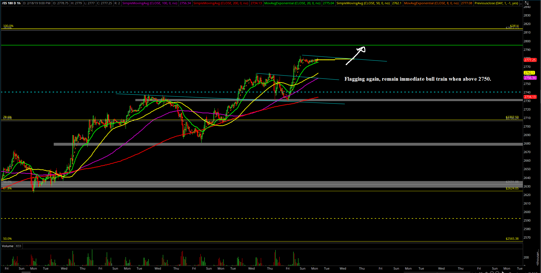Open the SimpleMovingAvg (CLOSE, 100, 0, no) study label
This screenshot has height=273, width=541.
pyautogui.click(x=150, y=3)
